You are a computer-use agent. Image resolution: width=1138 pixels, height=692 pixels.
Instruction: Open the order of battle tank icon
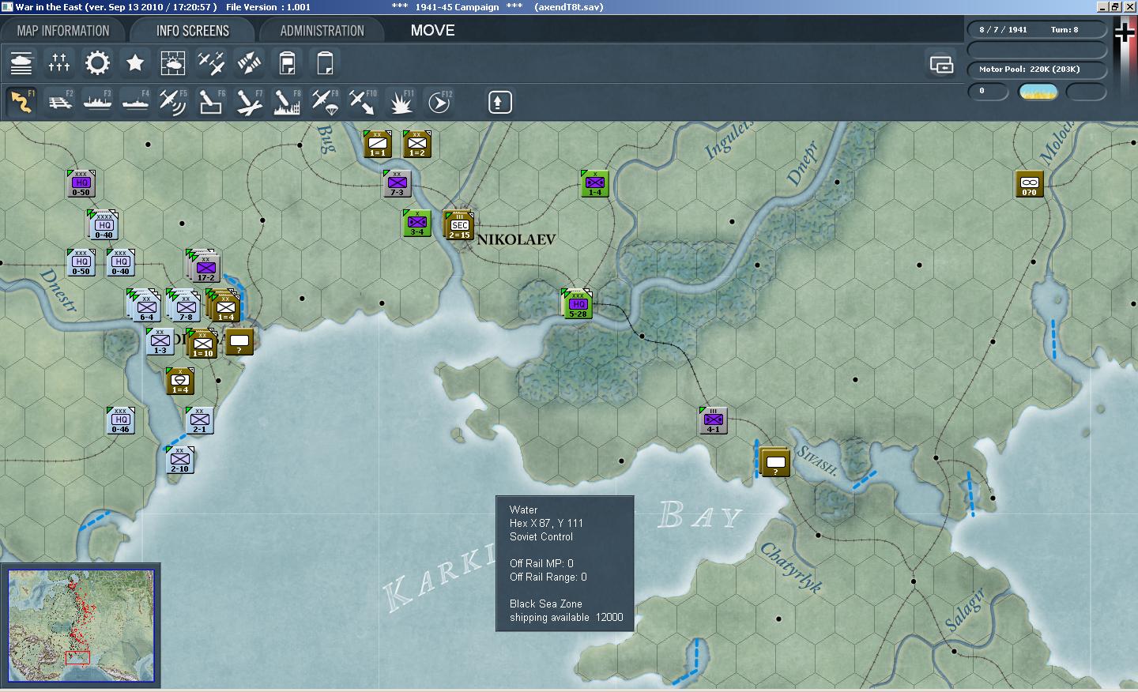click(x=21, y=63)
